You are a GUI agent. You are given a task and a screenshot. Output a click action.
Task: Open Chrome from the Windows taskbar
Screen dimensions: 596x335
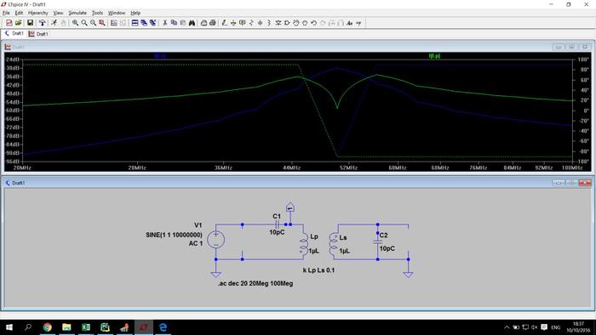tap(47, 327)
